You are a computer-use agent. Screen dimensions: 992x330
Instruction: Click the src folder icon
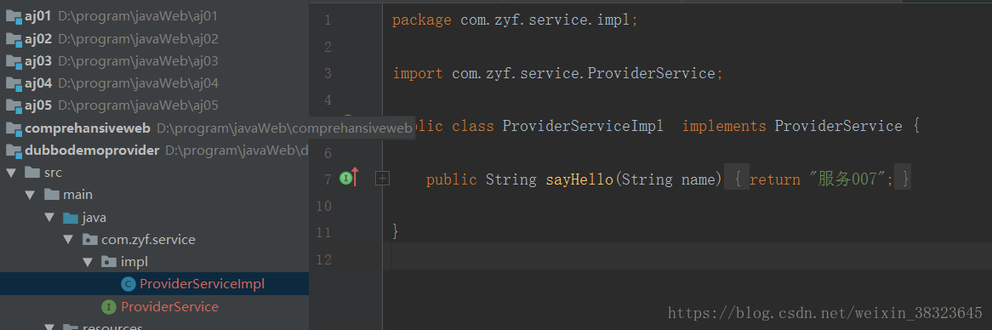[32, 172]
